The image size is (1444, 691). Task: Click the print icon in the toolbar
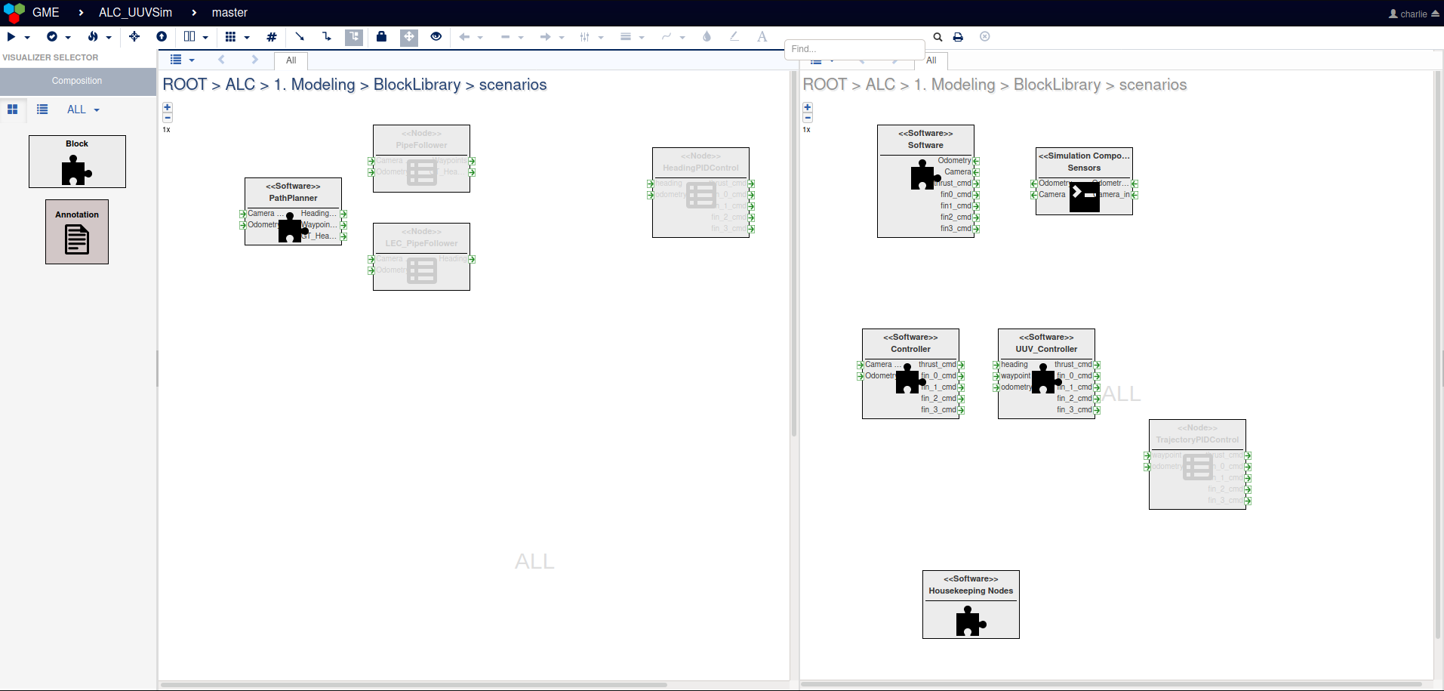click(x=958, y=37)
